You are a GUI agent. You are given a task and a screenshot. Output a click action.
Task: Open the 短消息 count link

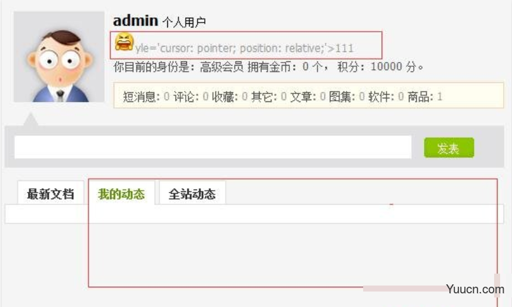[167, 97]
